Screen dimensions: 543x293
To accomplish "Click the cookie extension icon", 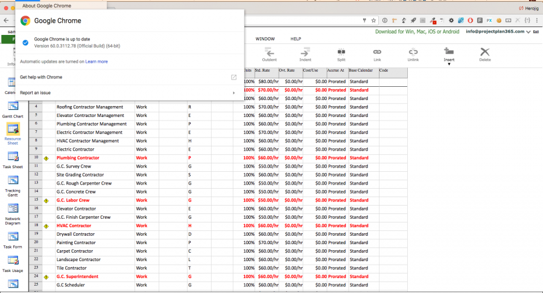I will click(499, 20).
